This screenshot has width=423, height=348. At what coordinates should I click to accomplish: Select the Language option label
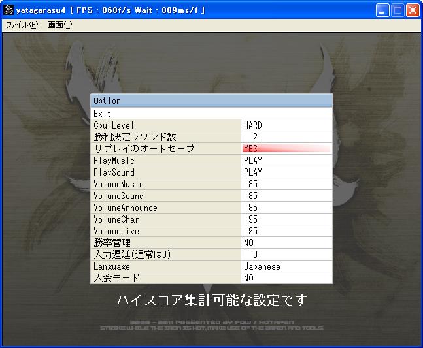point(165,266)
